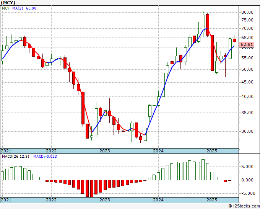Click 2023 on the price chart timeline
This screenshot has height=209, width=260.
tap(105, 151)
